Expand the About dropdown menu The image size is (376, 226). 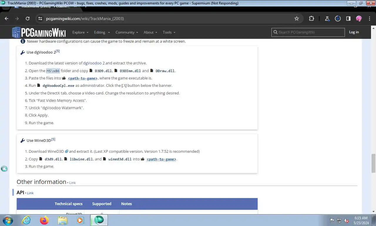point(150,32)
